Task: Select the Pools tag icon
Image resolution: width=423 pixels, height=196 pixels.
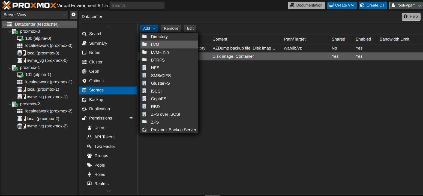Action: point(89,165)
